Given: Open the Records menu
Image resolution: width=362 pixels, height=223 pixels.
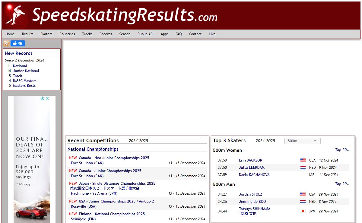Looking at the screenshot, I should (106, 34).
